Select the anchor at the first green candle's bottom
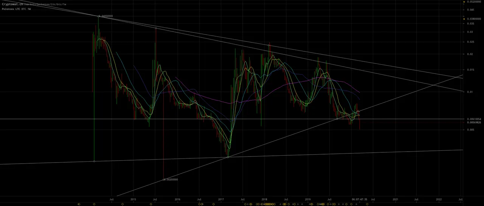 coord(94,161)
